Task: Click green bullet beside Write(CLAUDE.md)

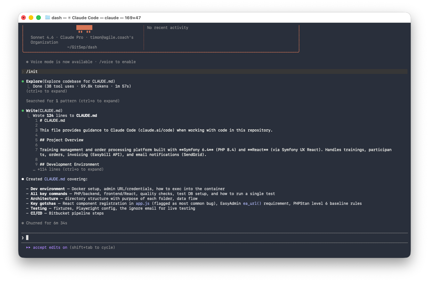Action: 23,111
